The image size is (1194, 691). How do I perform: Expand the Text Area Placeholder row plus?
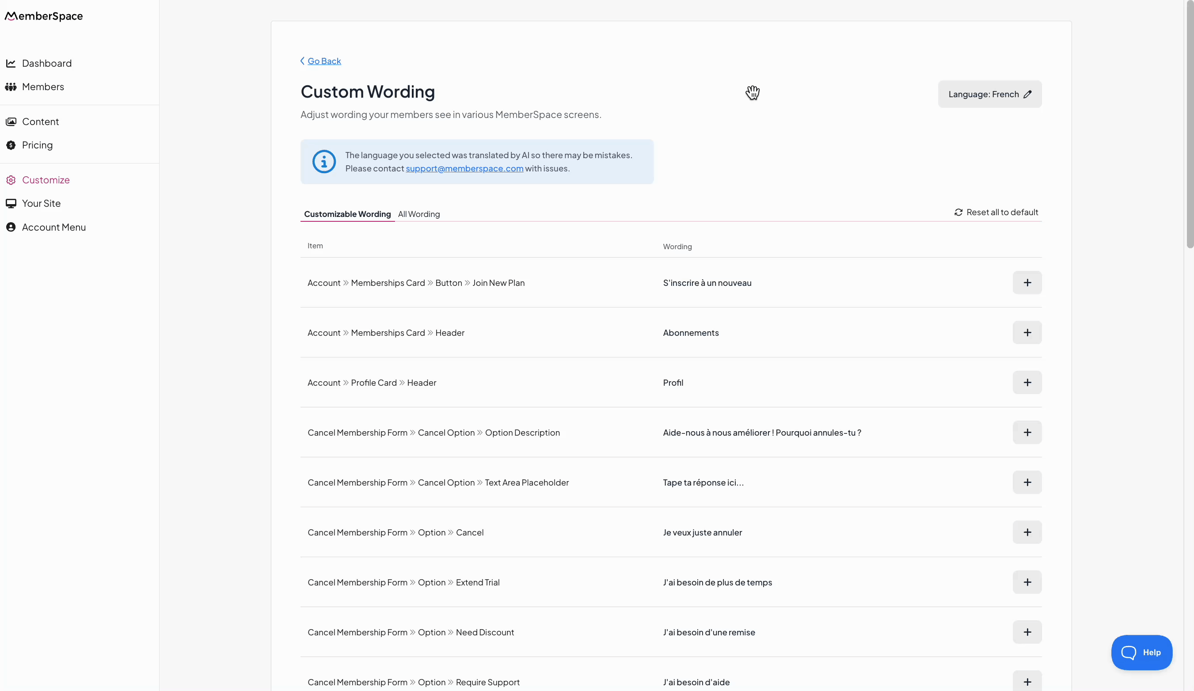pyautogui.click(x=1027, y=482)
